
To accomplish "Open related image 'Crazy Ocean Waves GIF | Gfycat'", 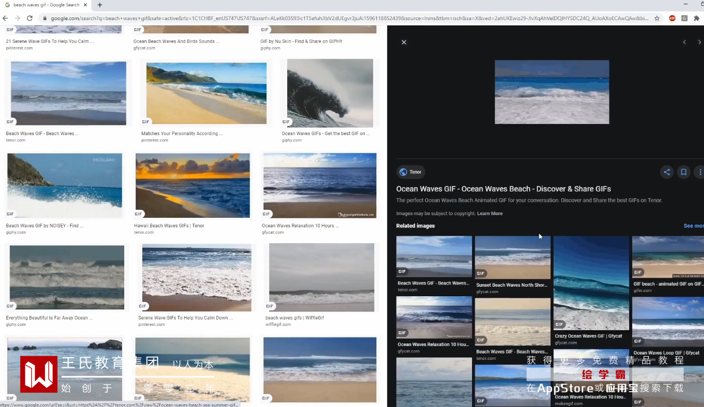I will pos(591,283).
